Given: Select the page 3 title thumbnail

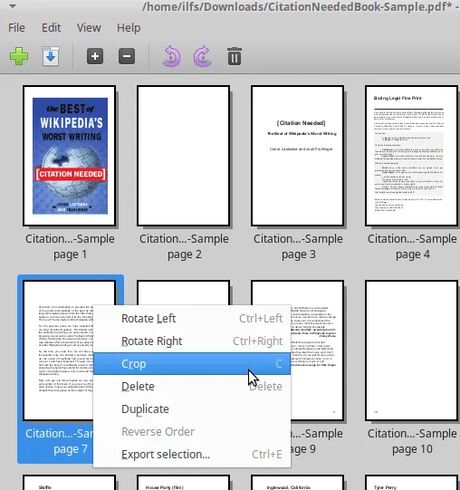Looking at the screenshot, I should coord(298,156).
